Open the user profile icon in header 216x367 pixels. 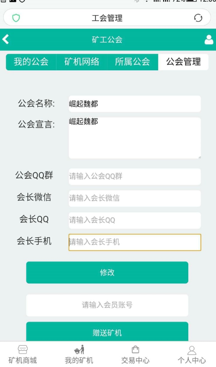[x=209, y=40]
